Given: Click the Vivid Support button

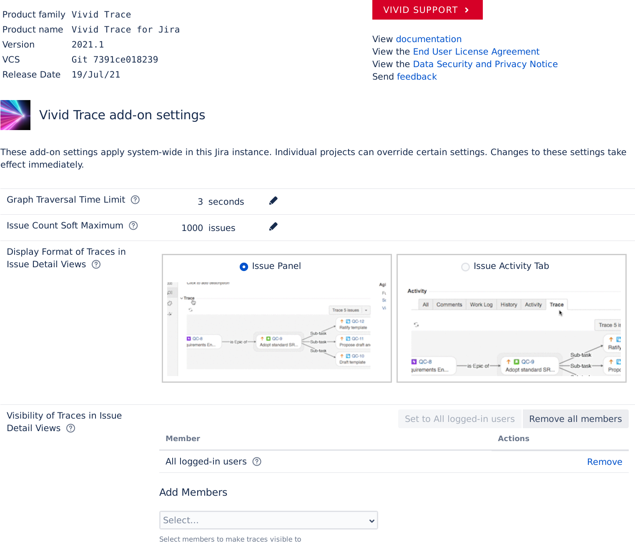Looking at the screenshot, I should click(427, 10).
